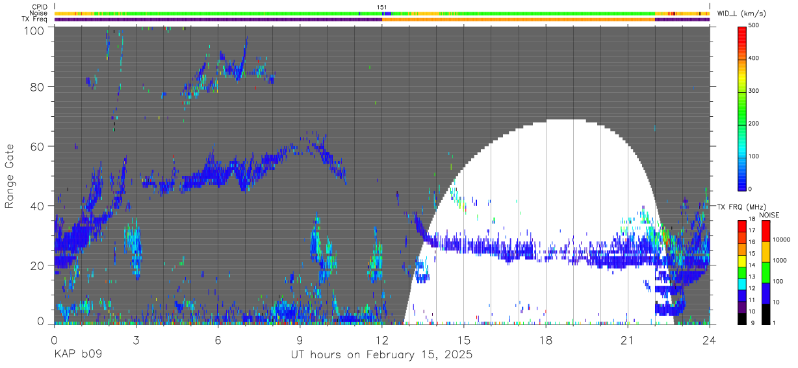The width and height of the screenshot is (798, 368).
Task: Click the TX Freq color strip above plot
Action: [x=381, y=19]
